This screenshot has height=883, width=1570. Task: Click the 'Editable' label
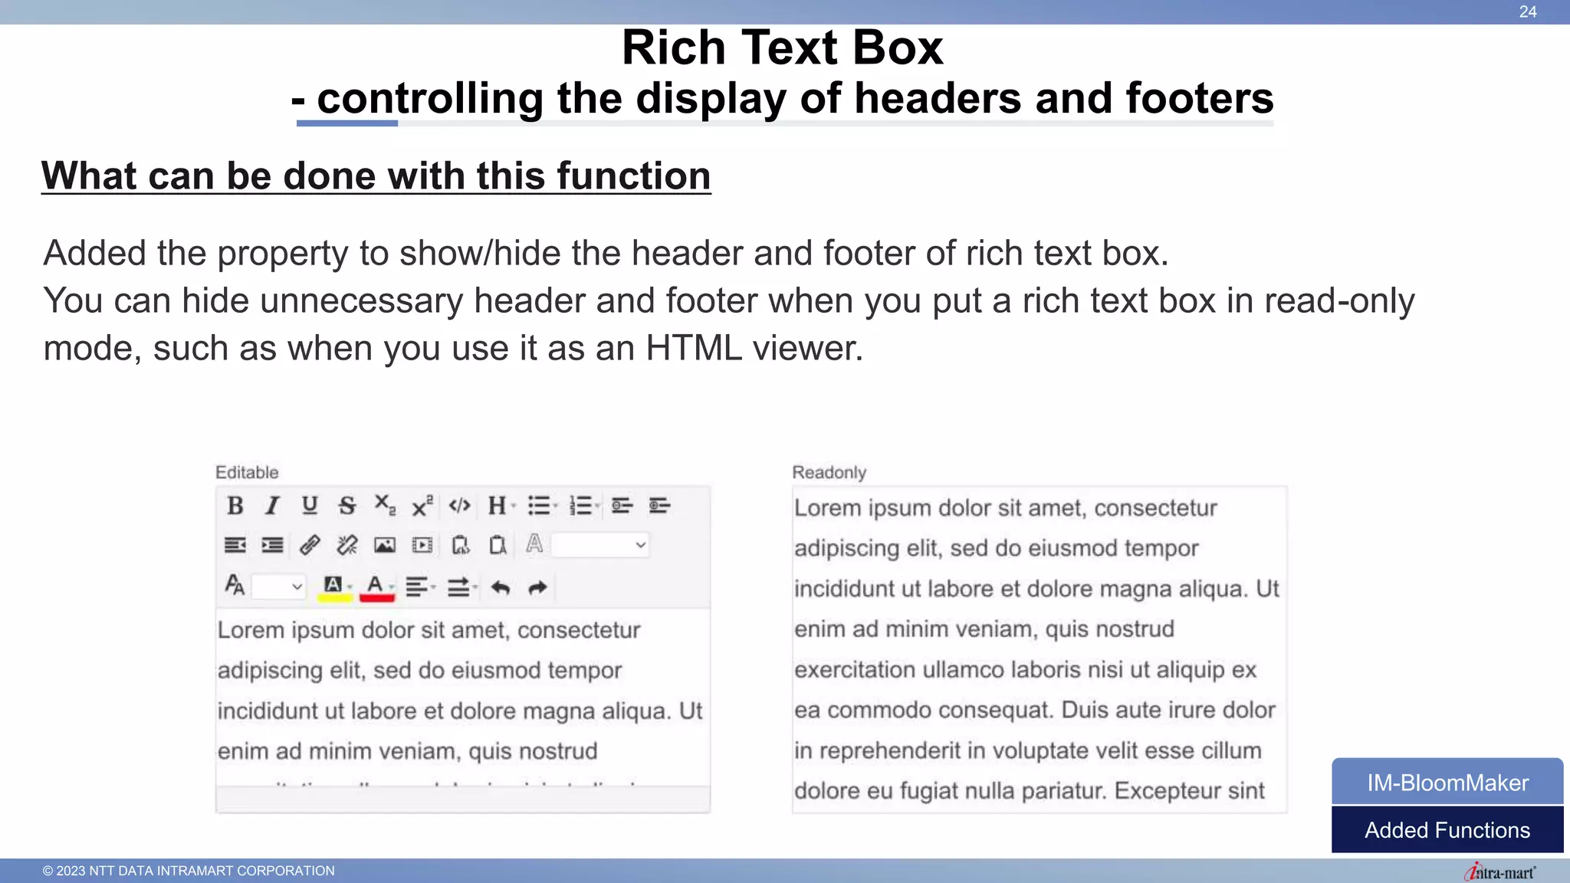pos(247,472)
